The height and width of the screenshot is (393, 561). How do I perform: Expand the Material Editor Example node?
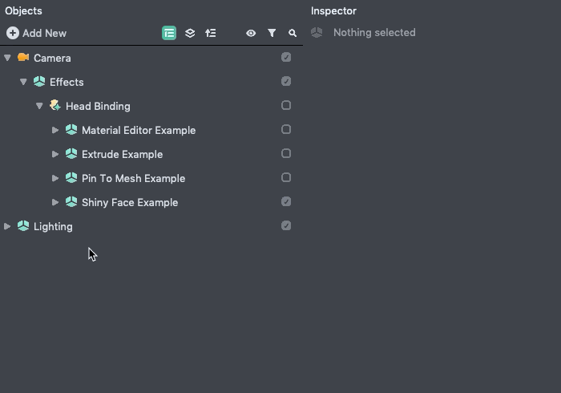click(x=55, y=130)
